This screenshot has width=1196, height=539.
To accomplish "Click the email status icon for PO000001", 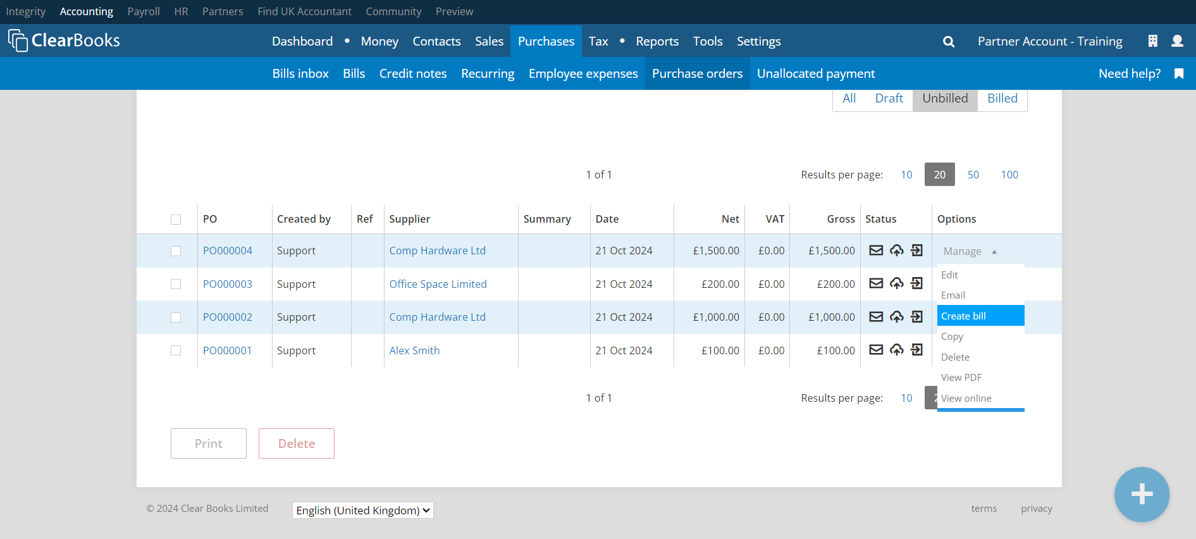I will coord(876,349).
